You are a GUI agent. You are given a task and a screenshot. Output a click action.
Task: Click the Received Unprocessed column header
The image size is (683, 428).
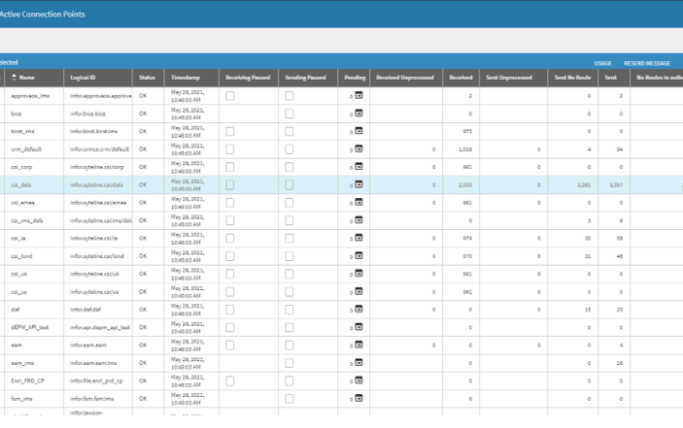[405, 78]
